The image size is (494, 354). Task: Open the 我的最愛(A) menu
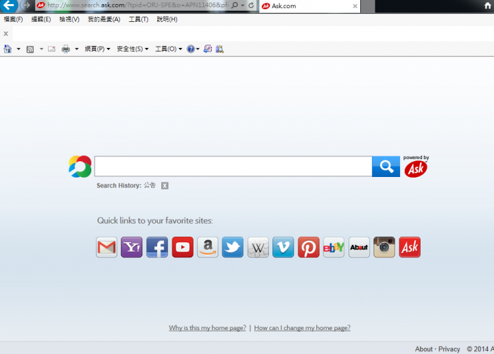tap(104, 19)
